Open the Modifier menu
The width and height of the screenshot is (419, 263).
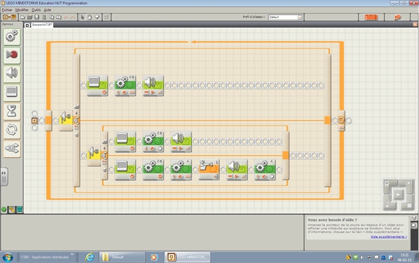22,10
